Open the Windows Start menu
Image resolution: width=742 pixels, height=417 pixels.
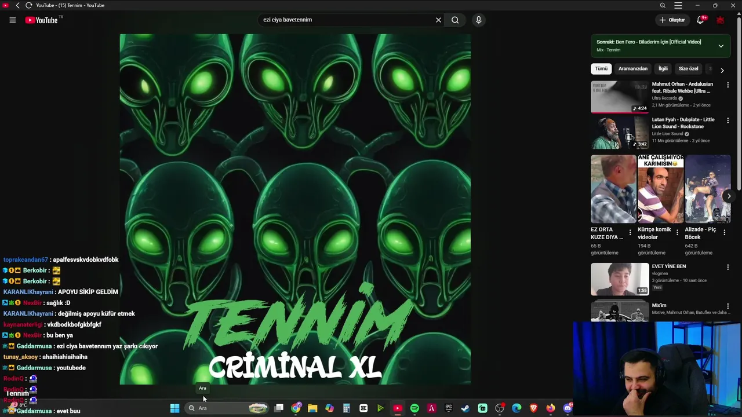click(x=174, y=408)
